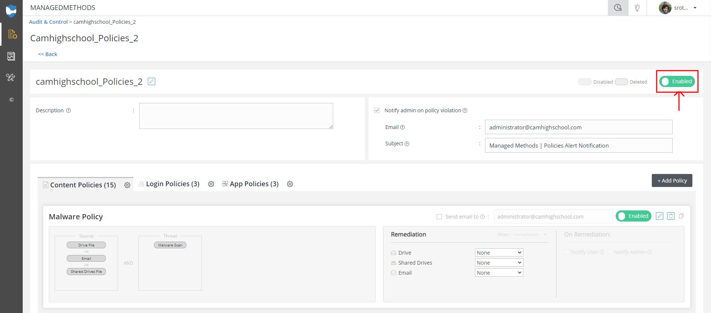Toggle the policy set Enabled switch
Screen dimensions: 711x313
(677, 81)
